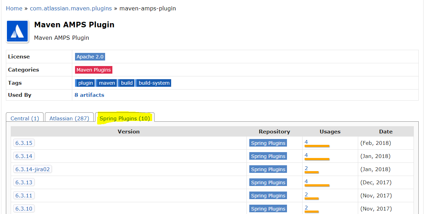
Task: Switch to the Central (1) tab
Action: click(x=25, y=118)
